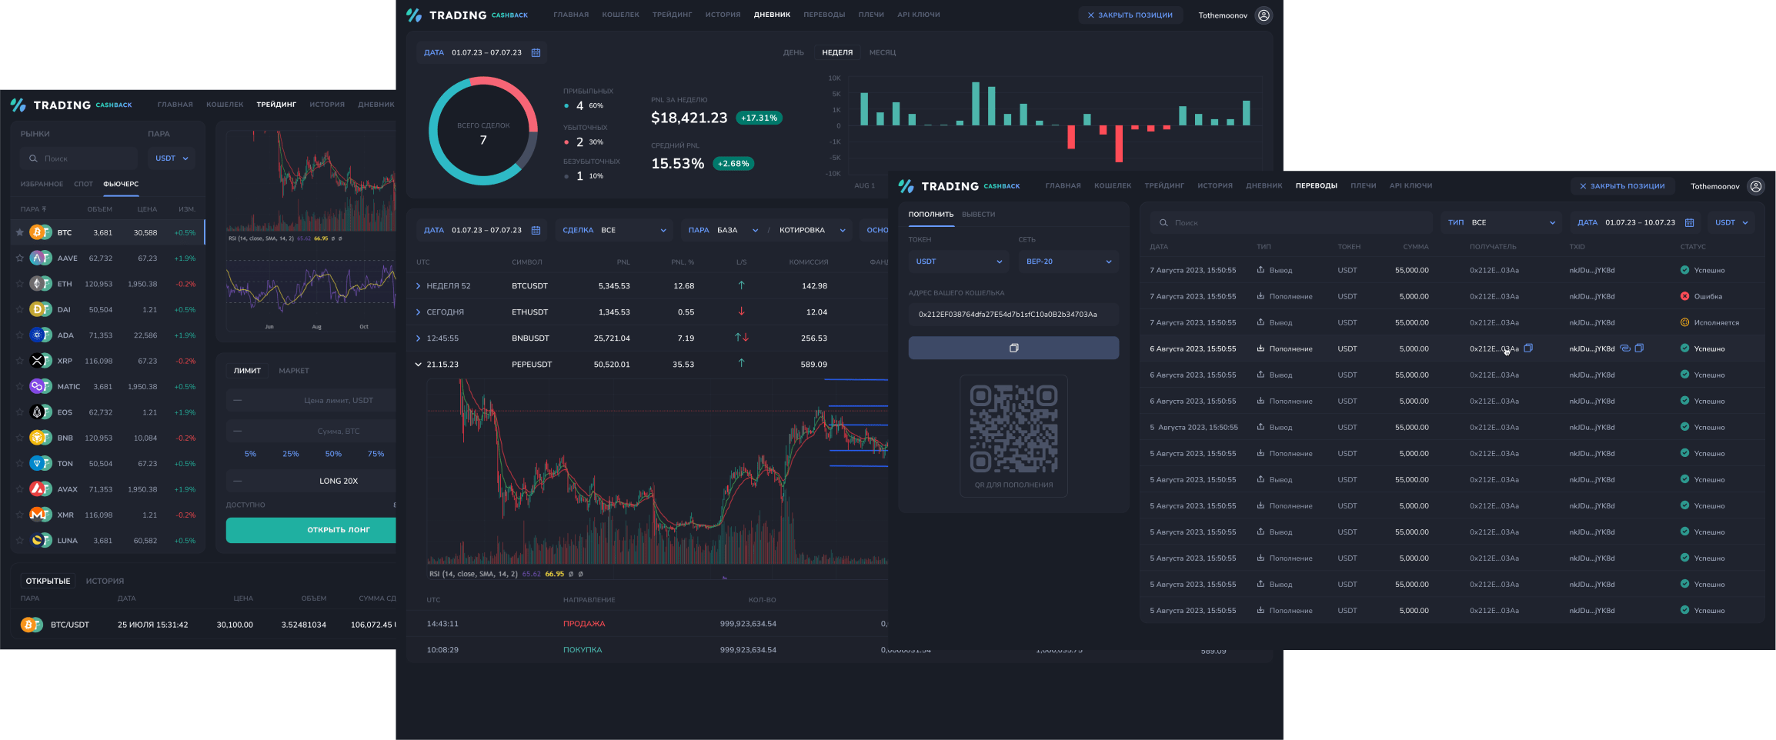Viewport: 1776px width, 740px height.
Task: Favorite AAVE with its star
Action: (x=20, y=258)
